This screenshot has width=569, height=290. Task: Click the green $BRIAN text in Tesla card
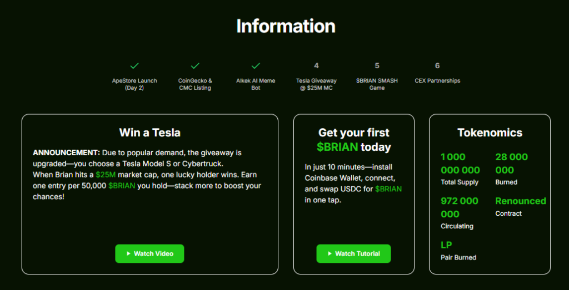pos(122,186)
